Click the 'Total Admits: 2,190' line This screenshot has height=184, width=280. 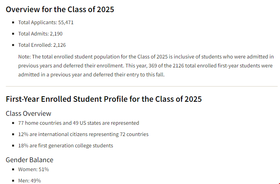(40, 34)
